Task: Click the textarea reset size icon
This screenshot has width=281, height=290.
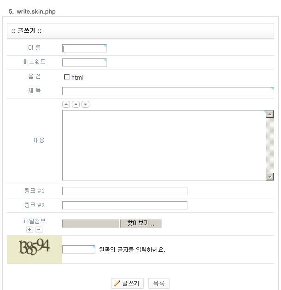Action: pos(76,104)
